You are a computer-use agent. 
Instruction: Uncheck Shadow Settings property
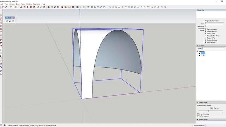(x=206, y=40)
